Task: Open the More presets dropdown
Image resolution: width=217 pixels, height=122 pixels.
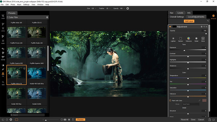Action: [203, 39]
